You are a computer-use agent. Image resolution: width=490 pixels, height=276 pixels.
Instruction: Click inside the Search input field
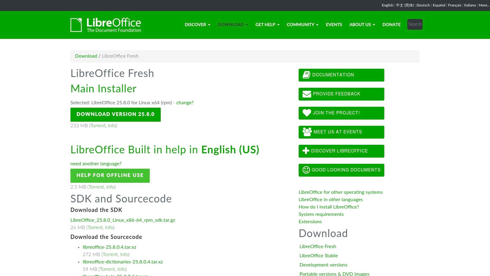415,24
